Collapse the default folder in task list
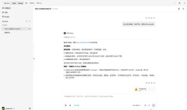This screenshot has width=187, height=110. (5, 25)
